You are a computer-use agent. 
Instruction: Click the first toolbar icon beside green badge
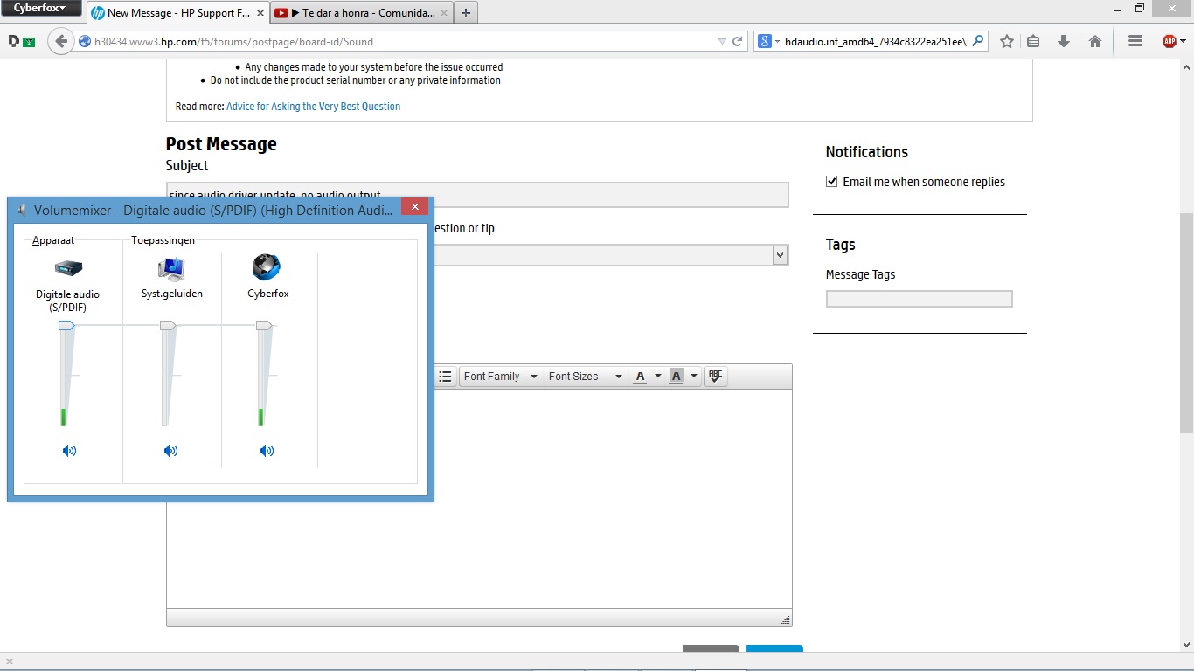click(13, 41)
